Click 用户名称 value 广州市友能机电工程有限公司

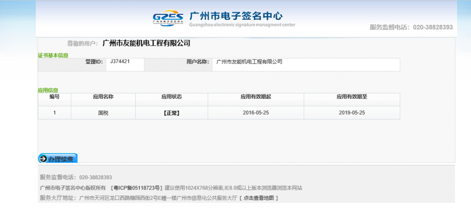point(249,62)
